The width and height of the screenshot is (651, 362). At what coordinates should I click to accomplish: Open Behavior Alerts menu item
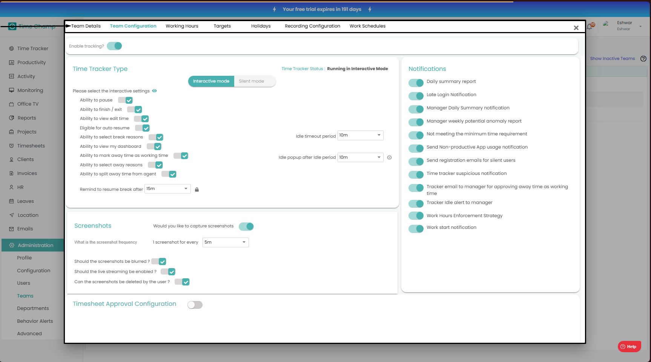point(35,321)
